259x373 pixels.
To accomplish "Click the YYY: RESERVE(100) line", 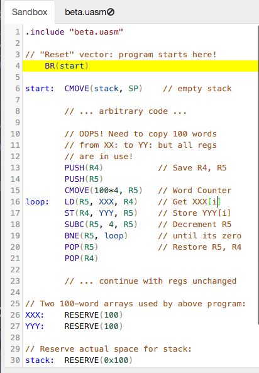I will pyautogui.click(x=74, y=326).
